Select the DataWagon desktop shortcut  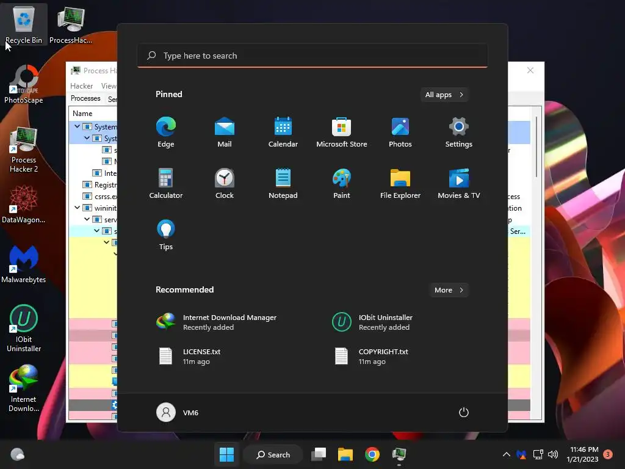(x=24, y=204)
